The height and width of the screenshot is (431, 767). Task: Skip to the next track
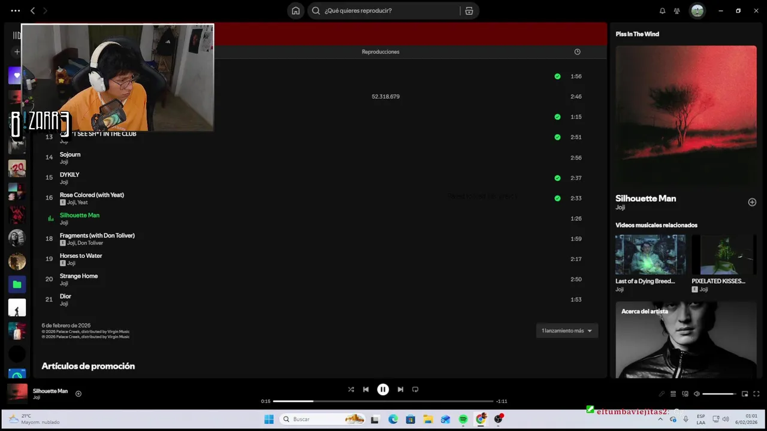coord(400,390)
